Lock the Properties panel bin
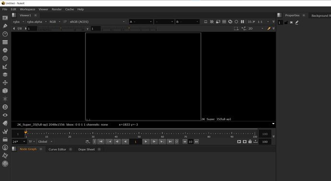331x181 pixels. pyautogui.click(x=286, y=23)
